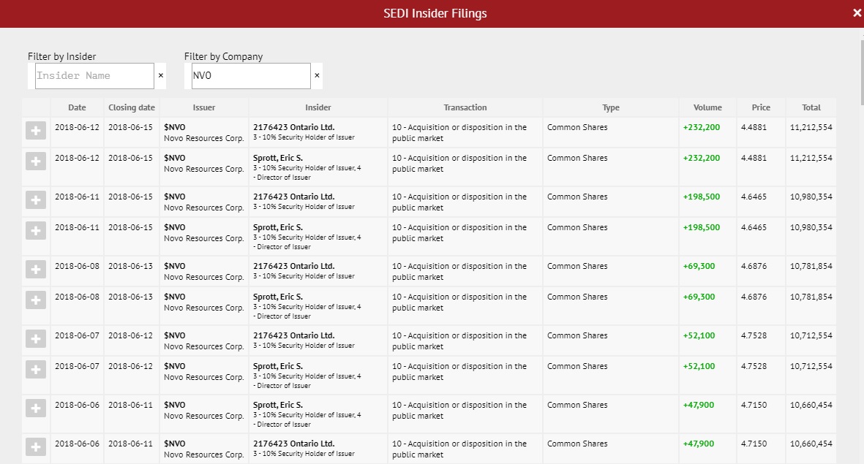This screenshot has height=464, width=864.
Task: Sort by the Total column header
Action: tap(811, 107)
